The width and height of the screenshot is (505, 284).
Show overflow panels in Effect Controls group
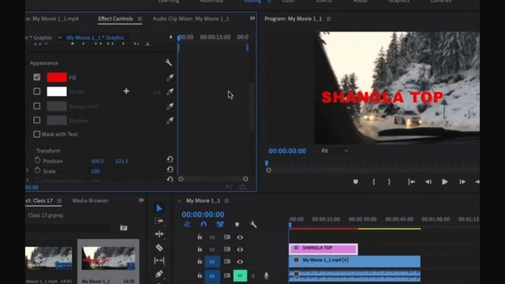252,18
